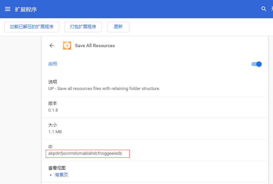Click the 更新 button
This screenshot has width=273, height=184.
[118, 27]
